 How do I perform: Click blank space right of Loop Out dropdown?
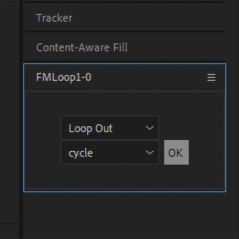click(x=191, y=128)
